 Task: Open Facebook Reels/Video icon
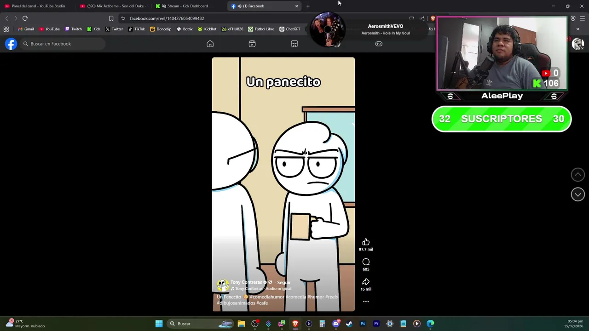click(x=252, y=44)
